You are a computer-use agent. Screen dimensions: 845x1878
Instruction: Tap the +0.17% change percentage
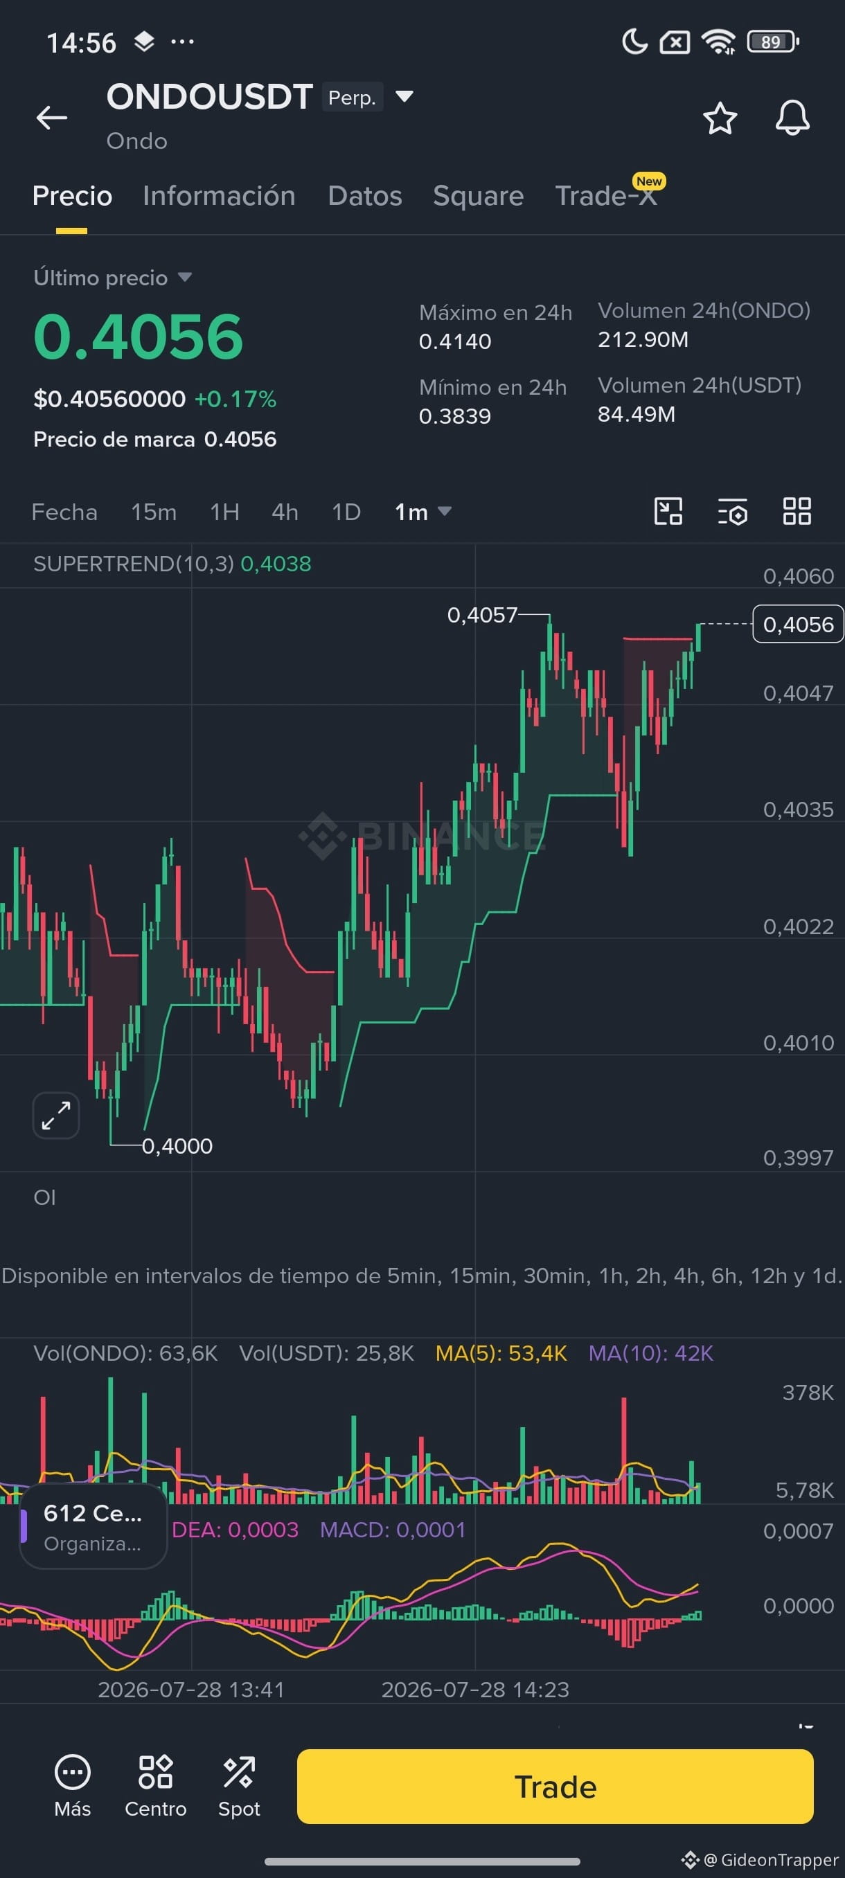pyautogui.click(x=235, y=400)
